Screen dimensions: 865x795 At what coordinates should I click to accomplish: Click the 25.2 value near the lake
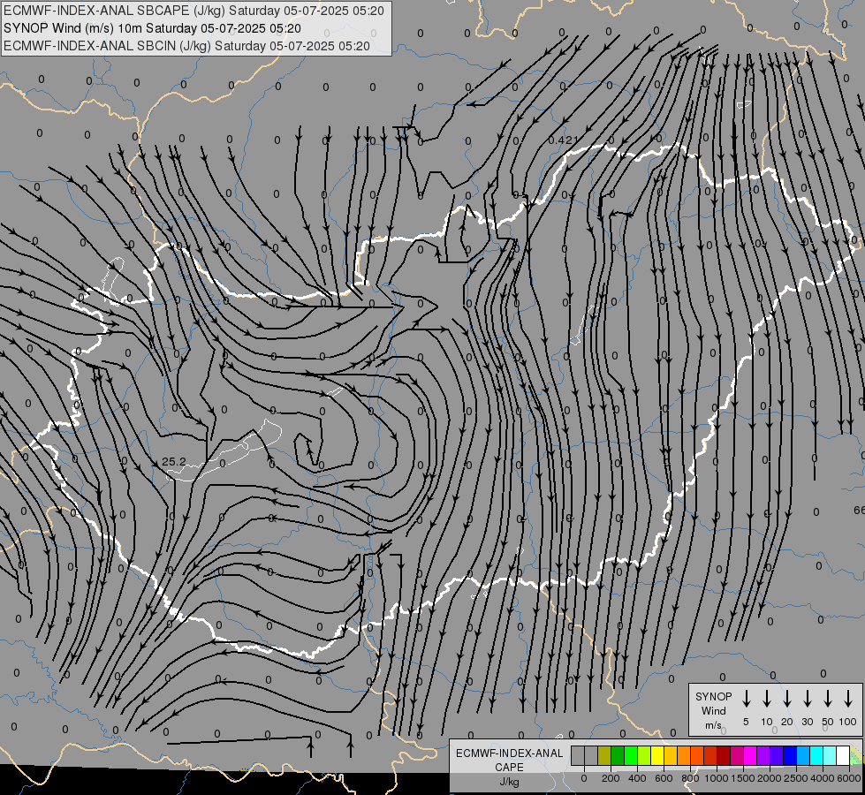point(174,461)
